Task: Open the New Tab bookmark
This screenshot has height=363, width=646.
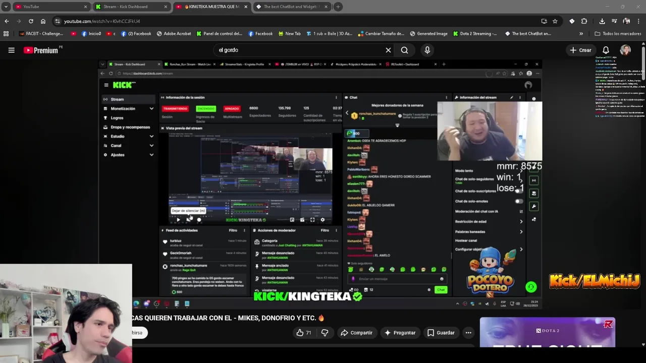Action: click(x=289, y=34)
